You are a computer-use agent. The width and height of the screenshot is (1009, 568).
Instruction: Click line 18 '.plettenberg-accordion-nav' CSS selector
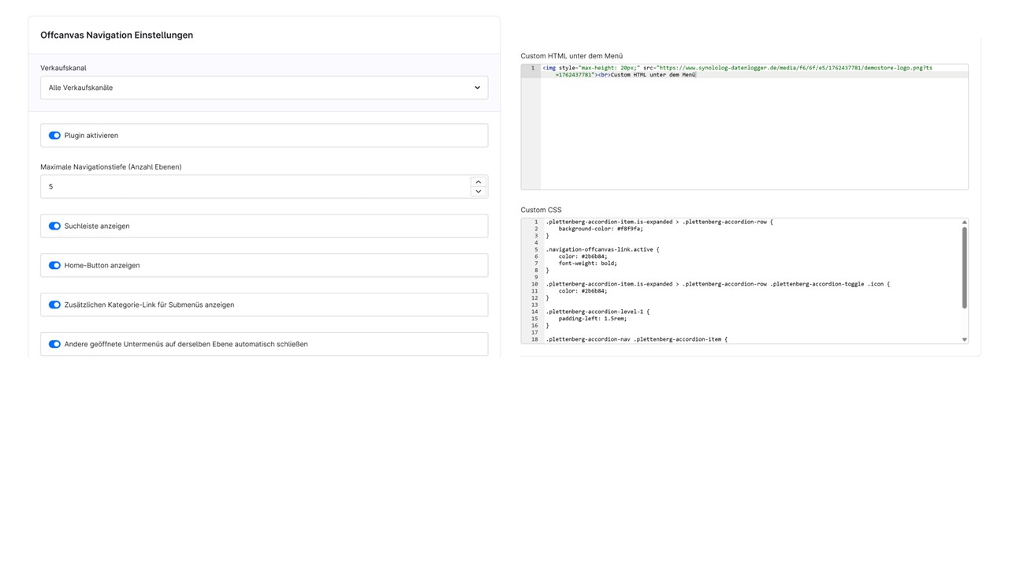click(x=636, y=339)
